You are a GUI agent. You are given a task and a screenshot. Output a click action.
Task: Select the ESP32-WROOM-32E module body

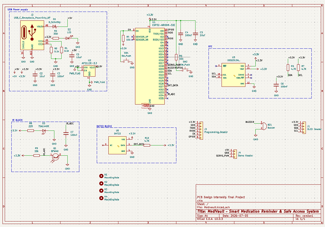(x=150, y=66)
